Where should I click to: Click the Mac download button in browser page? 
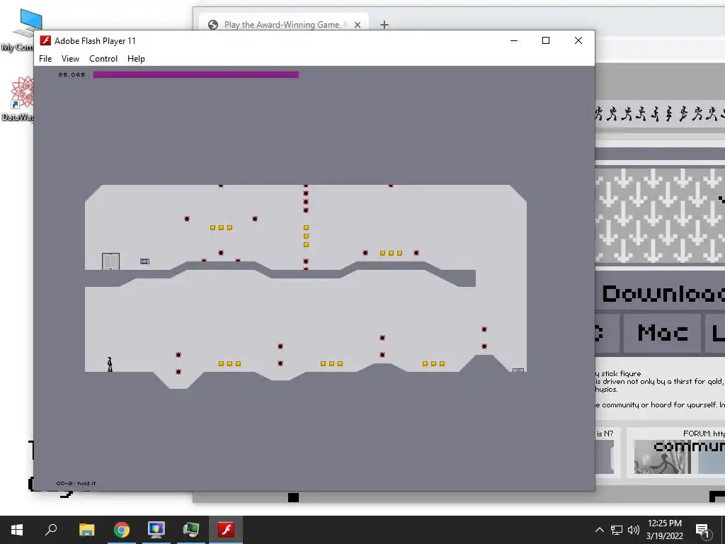pyautogui.click(x=662, y=333)
